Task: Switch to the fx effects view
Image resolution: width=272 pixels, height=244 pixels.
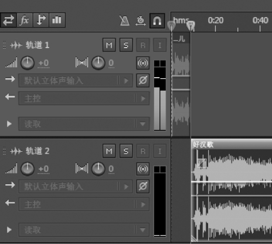Action: (x=25, y=20)
